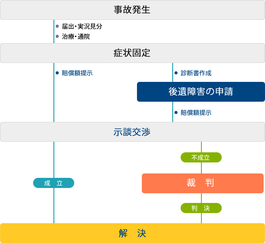Click the 事故発生 step box
265x243 pixels.
(132, 10)
